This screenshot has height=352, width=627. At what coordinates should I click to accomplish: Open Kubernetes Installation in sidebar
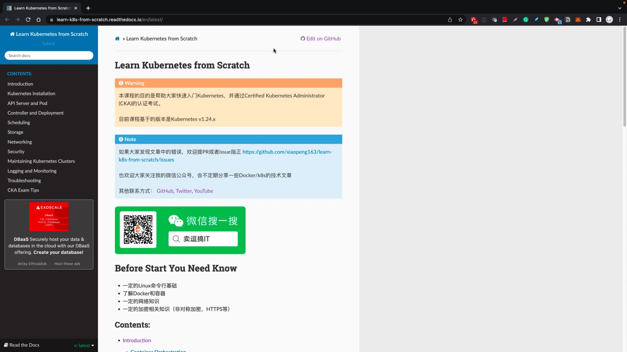(x=31, y=94)
